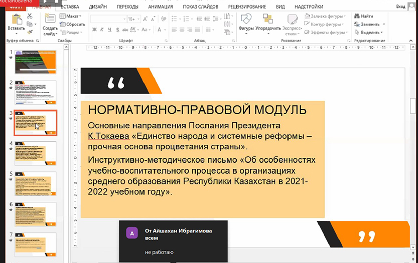Click the font color A button
This screenshot has height=263, width=418.
(x=159, y=30)
